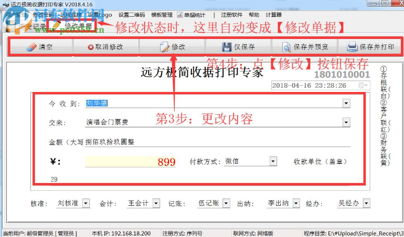404x237 pixels.
Task: Open the 单据统计 menu
Action: click(194, 15)
